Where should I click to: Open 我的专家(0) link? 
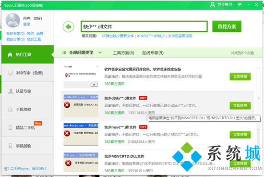pos(15,34)
